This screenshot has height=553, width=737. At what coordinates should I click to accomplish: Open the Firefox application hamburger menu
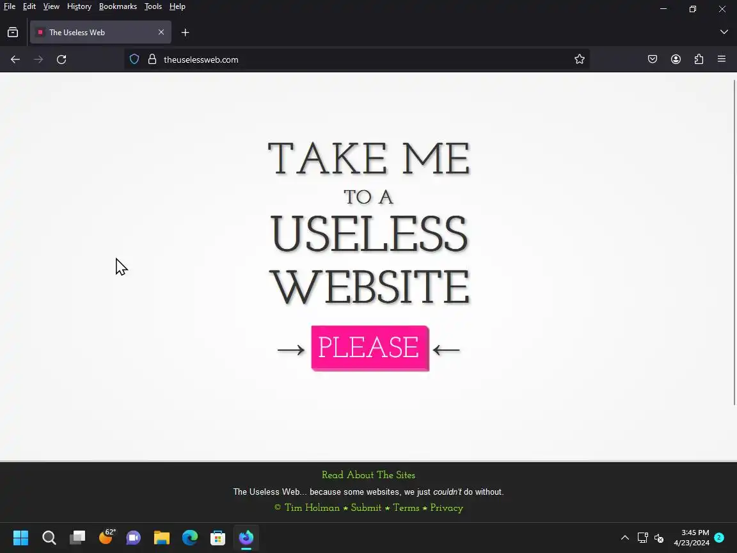[722, 60]
